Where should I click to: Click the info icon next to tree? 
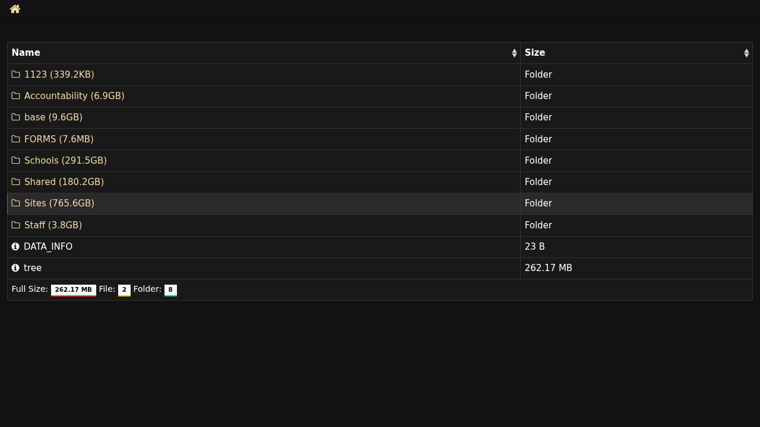pyautogui.click(x=15, y=268)
